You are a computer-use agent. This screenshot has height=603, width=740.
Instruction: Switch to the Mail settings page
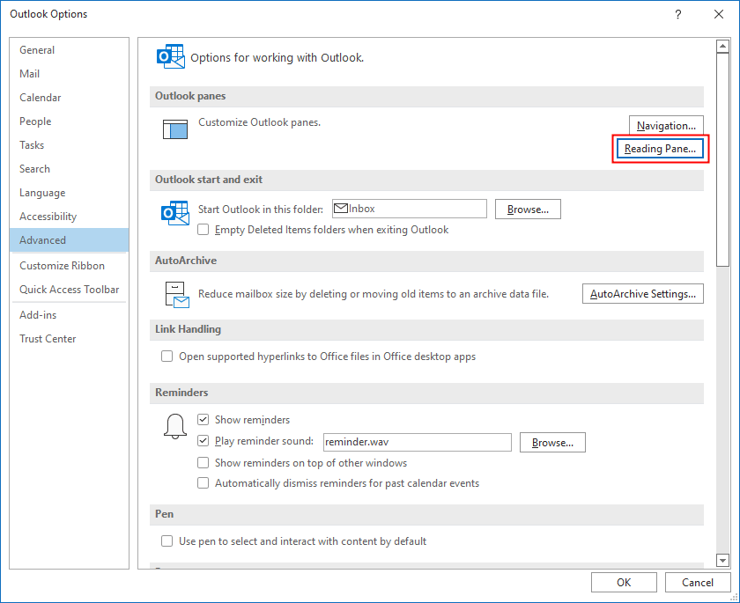(x=29, y=73)
